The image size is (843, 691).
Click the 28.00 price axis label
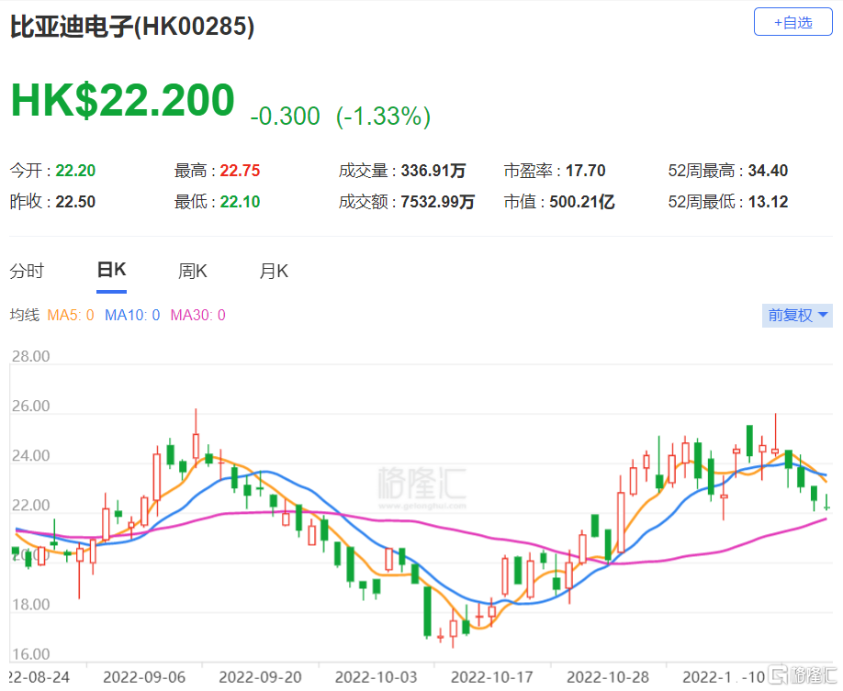click(x=30, y=356)
